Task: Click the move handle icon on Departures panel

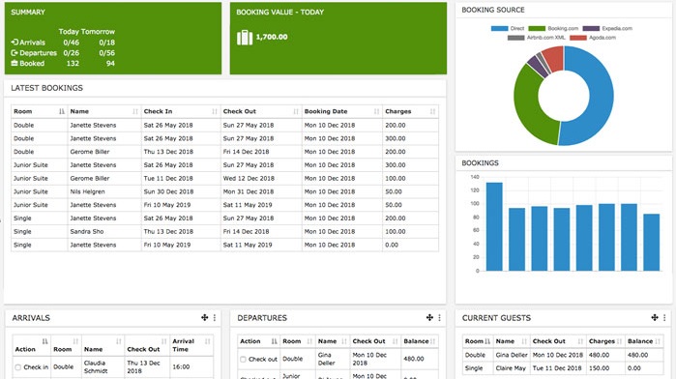Action: [x=429, y=318]
